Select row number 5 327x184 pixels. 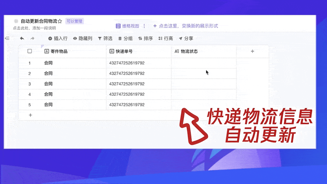30,105
